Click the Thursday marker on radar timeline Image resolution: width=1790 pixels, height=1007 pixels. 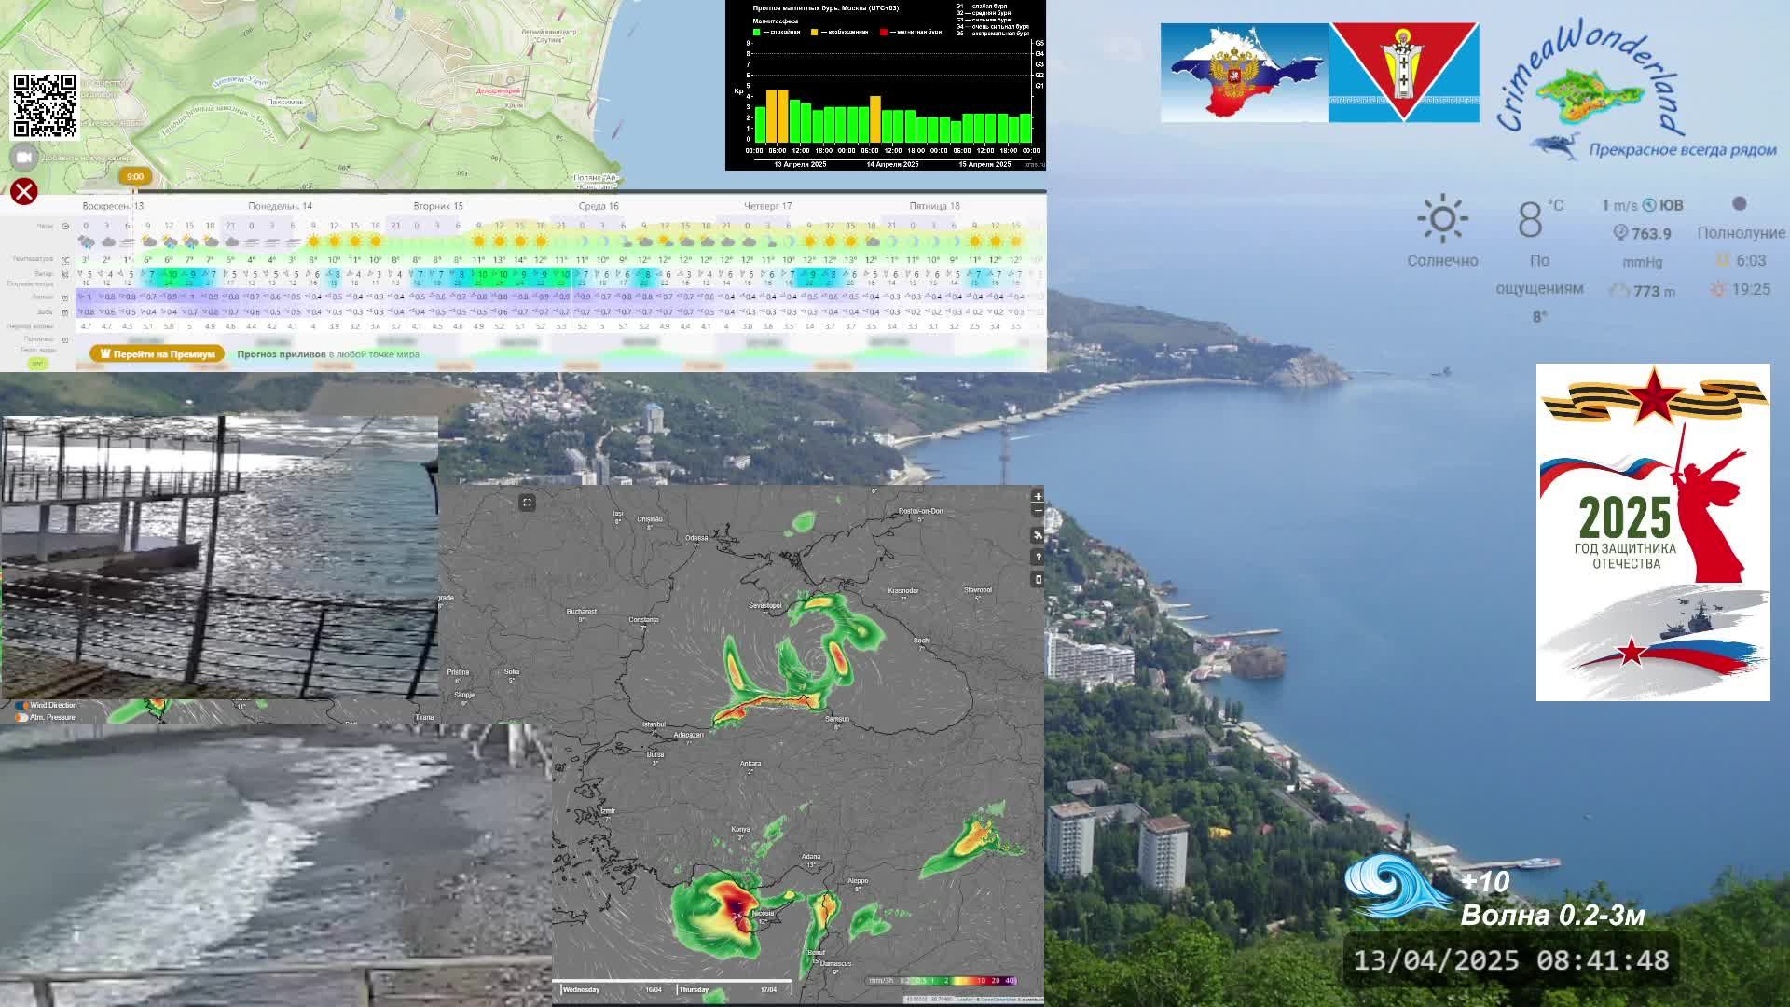[x=694, y=989]
